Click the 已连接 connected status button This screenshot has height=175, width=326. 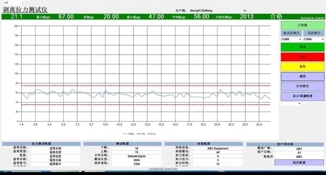(x=303, y=25)
